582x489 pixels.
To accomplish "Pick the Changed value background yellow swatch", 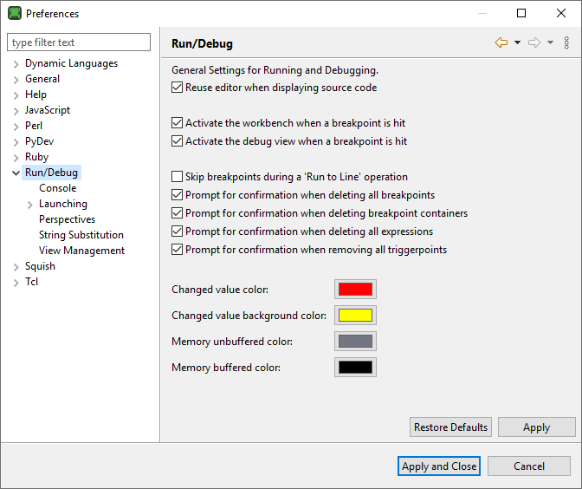I will pyautogui.click(x=355, y=315).
